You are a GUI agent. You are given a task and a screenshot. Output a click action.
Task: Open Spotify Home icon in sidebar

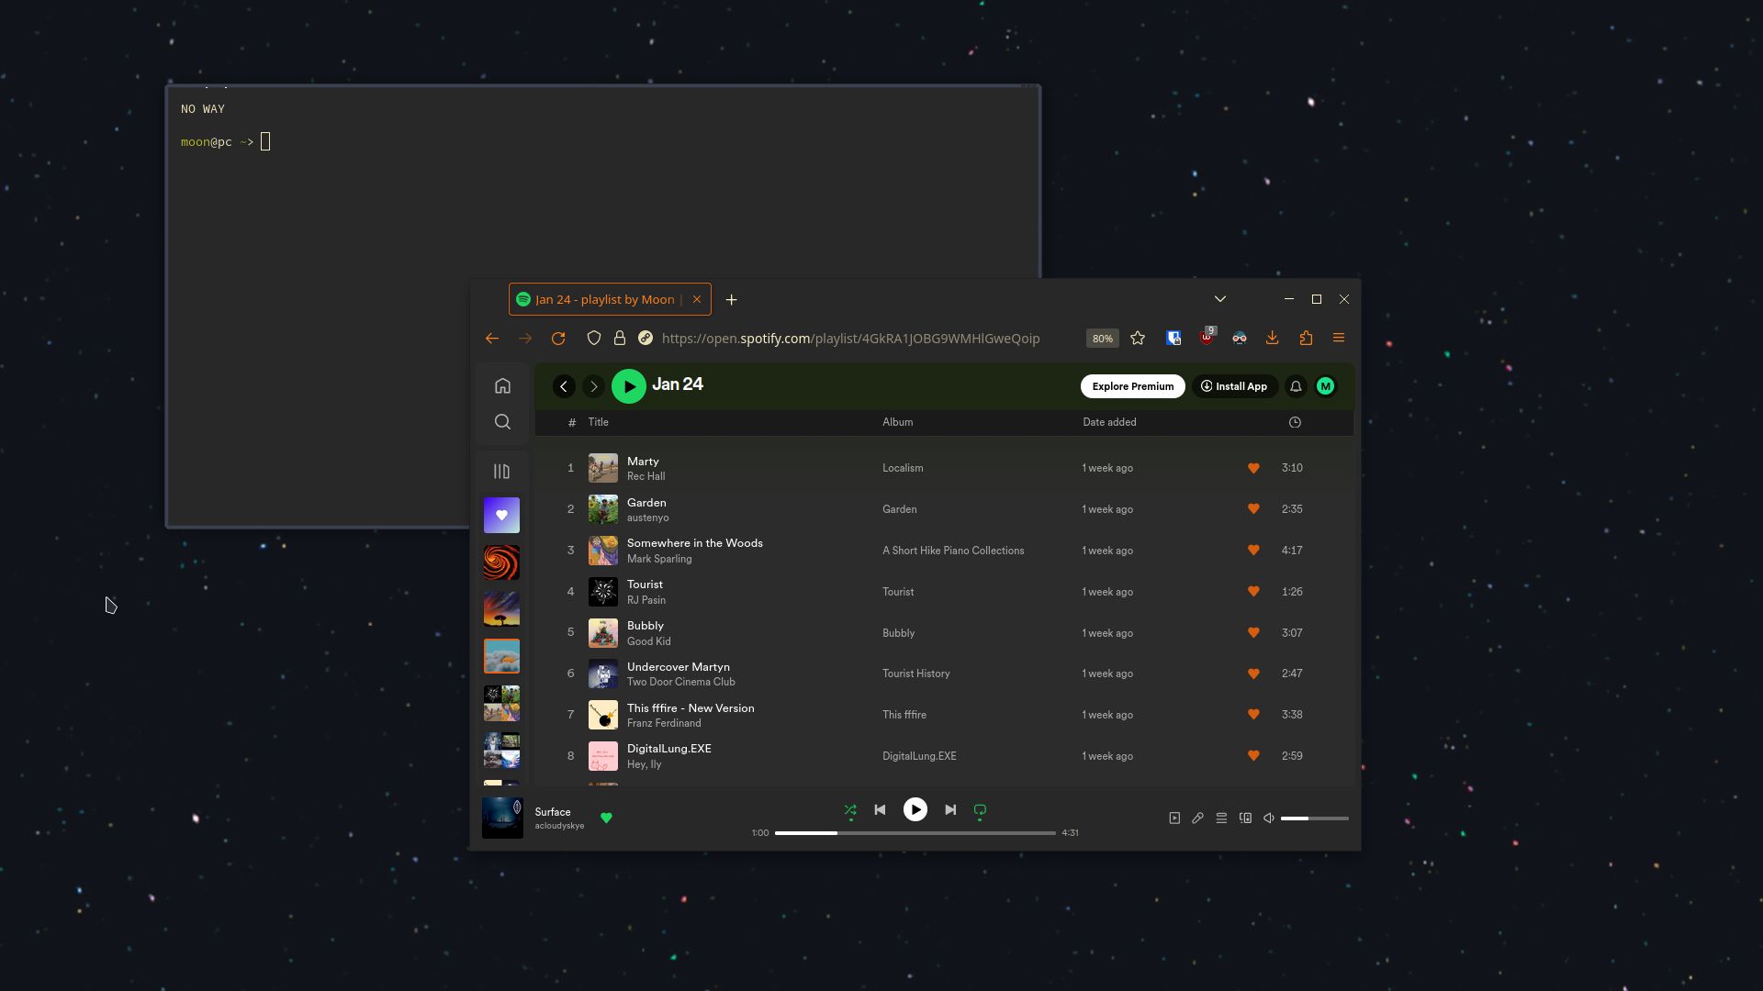click(x=502, y=385)
